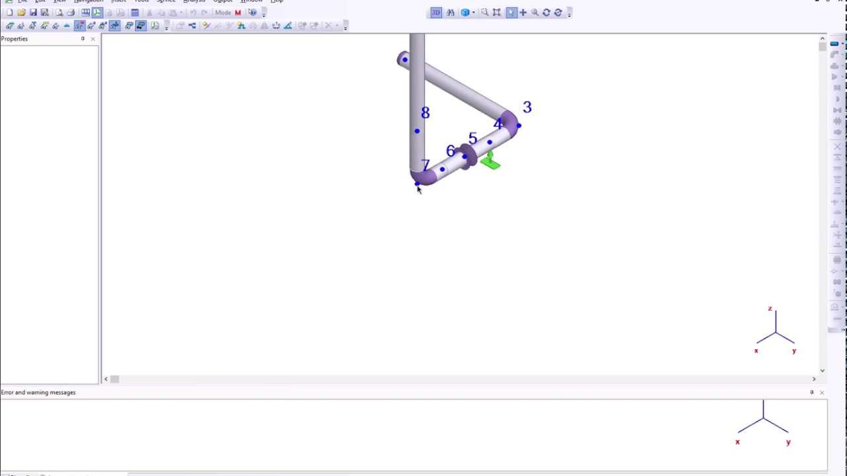Activate the pan cross-arrows tool
Image resolution: width=847 pixels, height=476 pixels.
(523, 13)
